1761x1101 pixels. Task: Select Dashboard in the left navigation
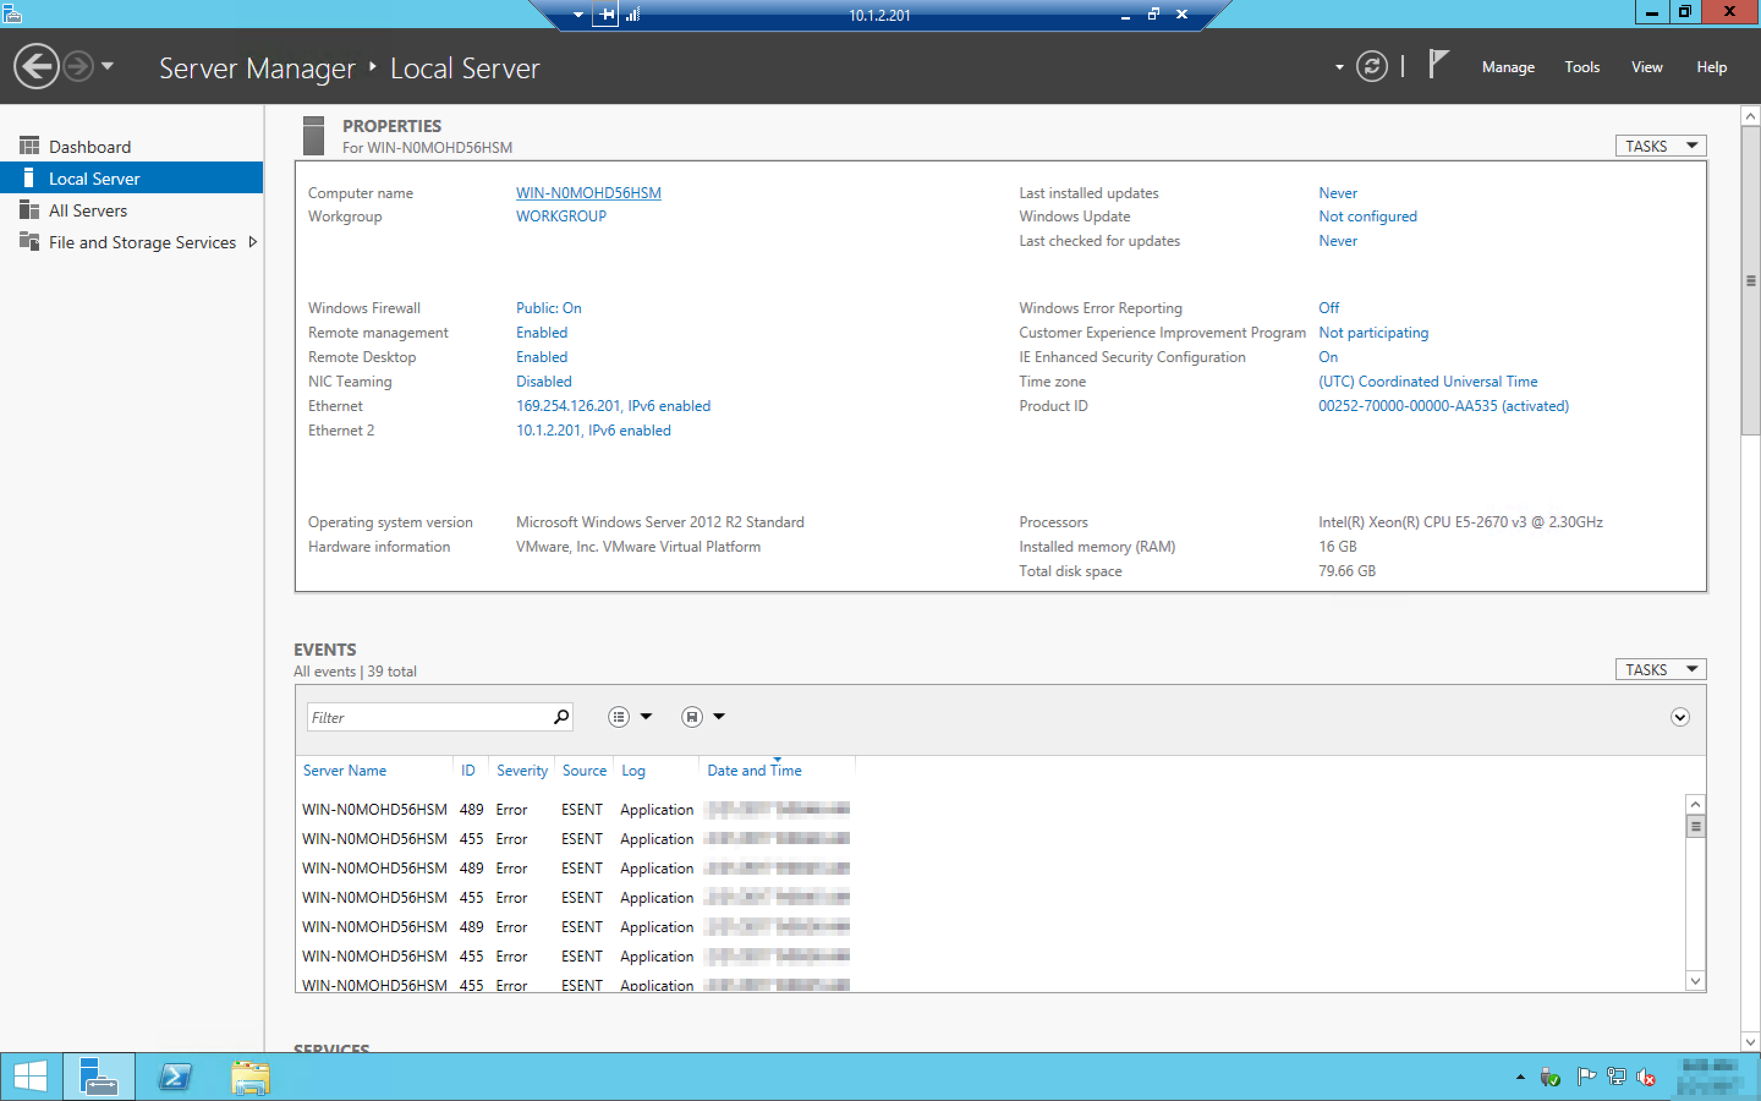pos(89,147)
